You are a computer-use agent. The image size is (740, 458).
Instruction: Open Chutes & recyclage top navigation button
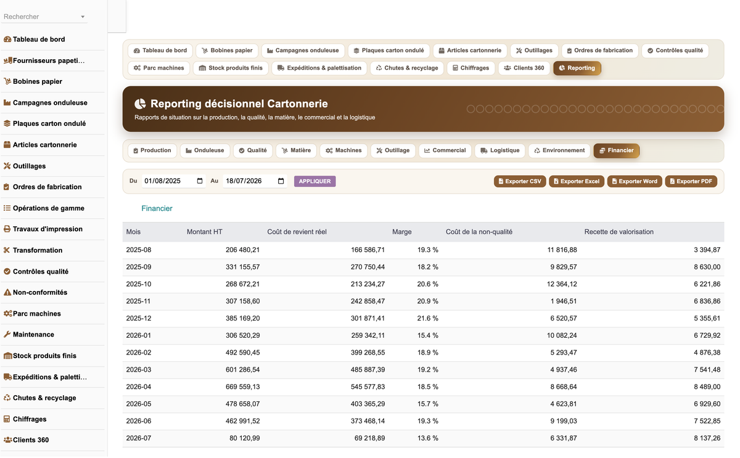coord(407,68)
